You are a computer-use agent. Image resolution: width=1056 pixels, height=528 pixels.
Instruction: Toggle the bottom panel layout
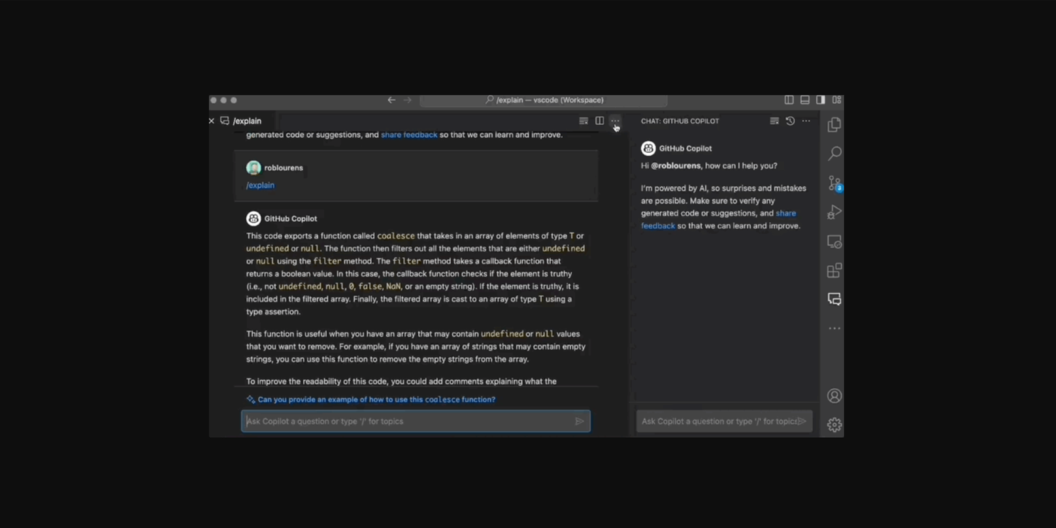(804, 100)
